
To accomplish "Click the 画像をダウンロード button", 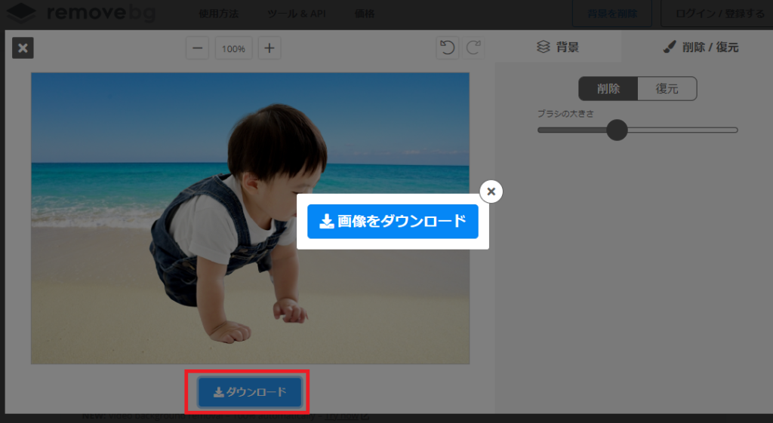I will [393, 221].
